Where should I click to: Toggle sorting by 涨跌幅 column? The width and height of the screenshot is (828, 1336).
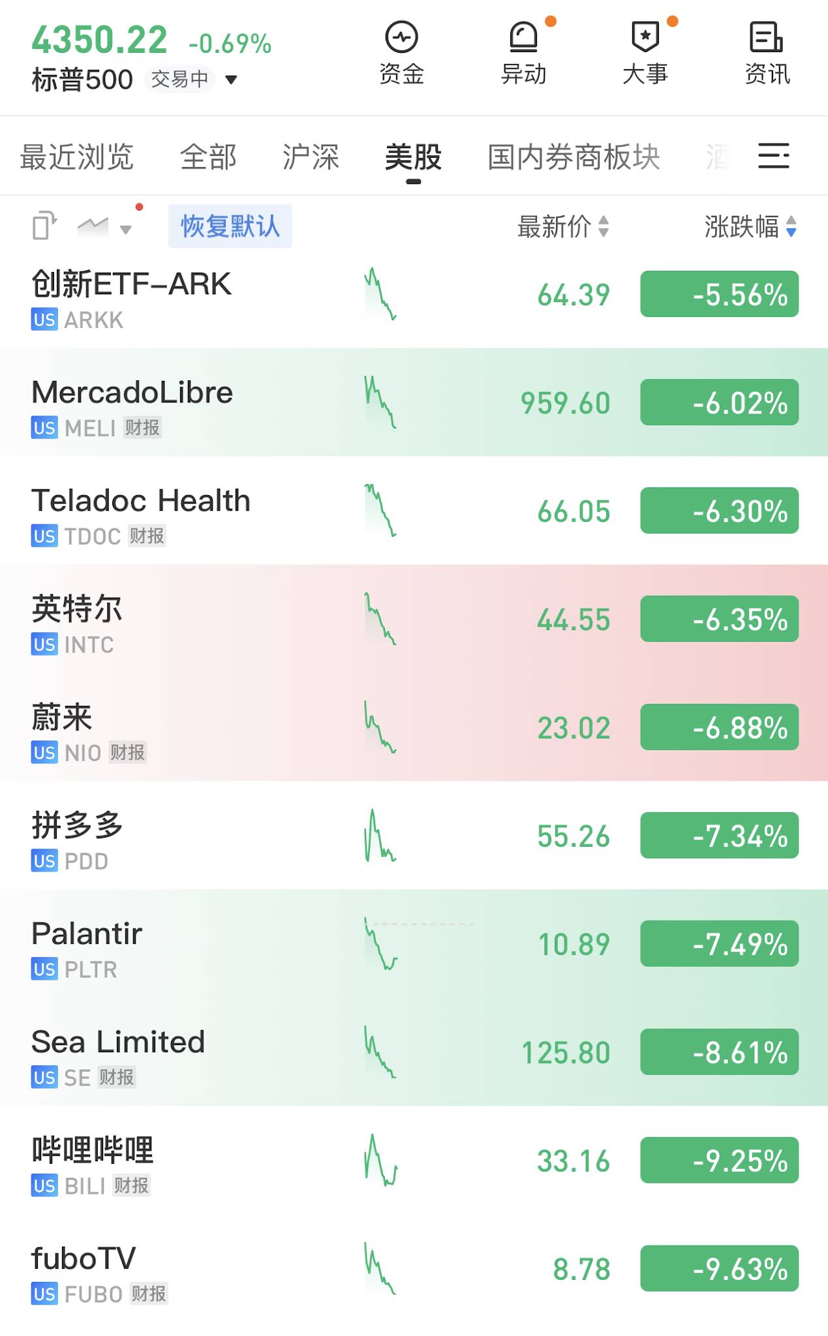coord(750,227)
